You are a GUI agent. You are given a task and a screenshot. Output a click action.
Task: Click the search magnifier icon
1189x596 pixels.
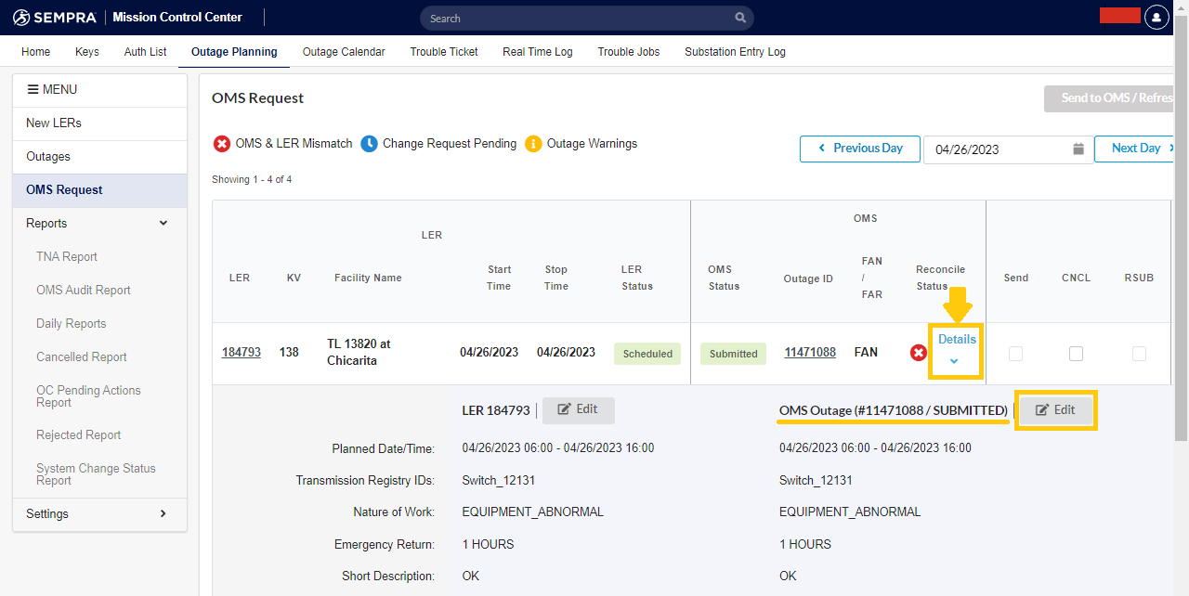point(740,18)
